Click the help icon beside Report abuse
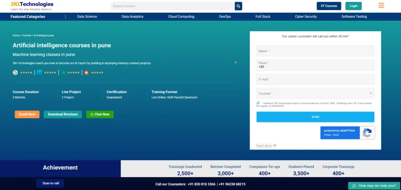 275,145
